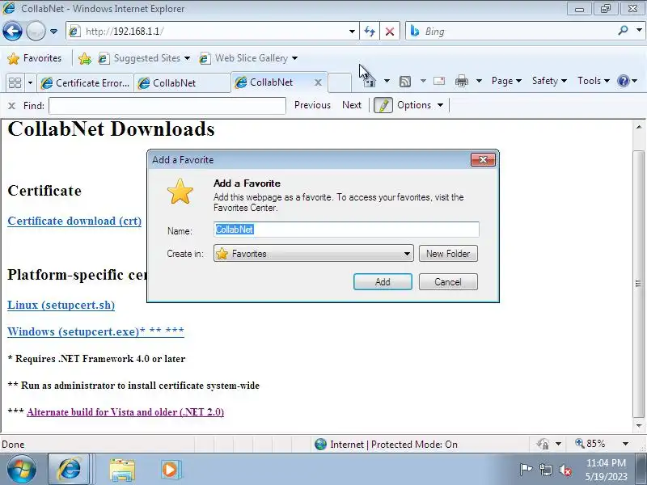Image resolution: width=647 pixels, height=485 pixels.
Task: Click the page scrollbar down arrow
Action: [639, 426]
